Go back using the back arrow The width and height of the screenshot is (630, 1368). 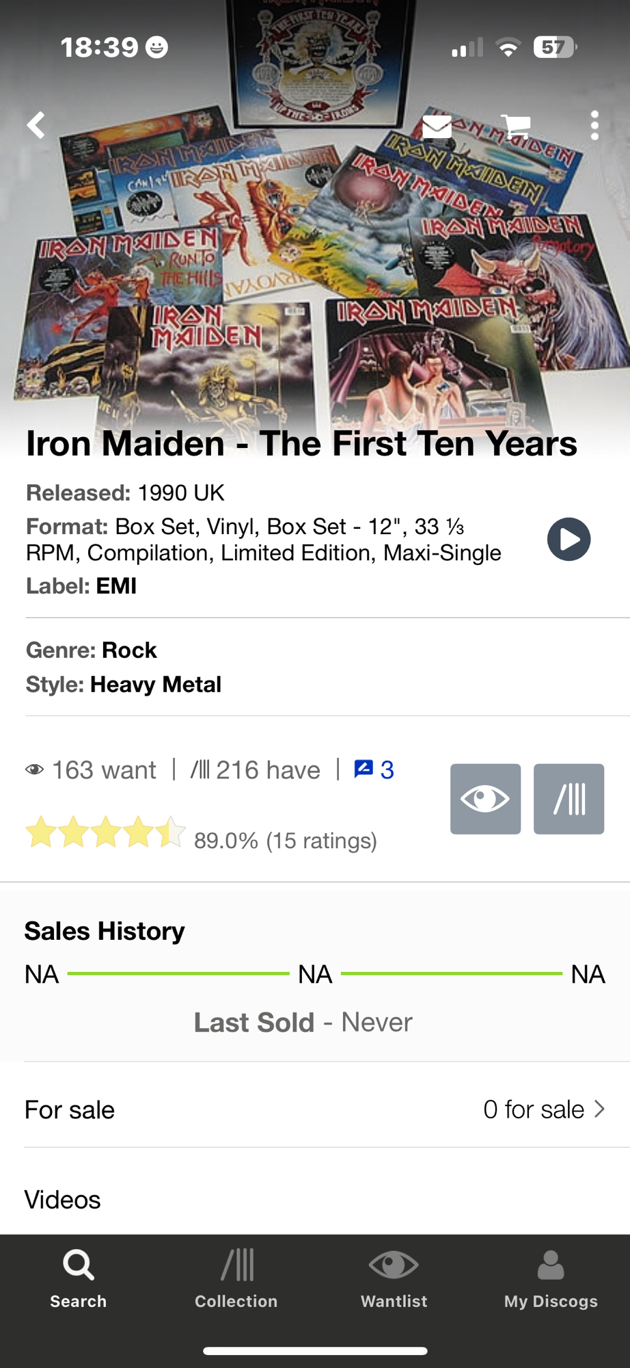(36, 125)
